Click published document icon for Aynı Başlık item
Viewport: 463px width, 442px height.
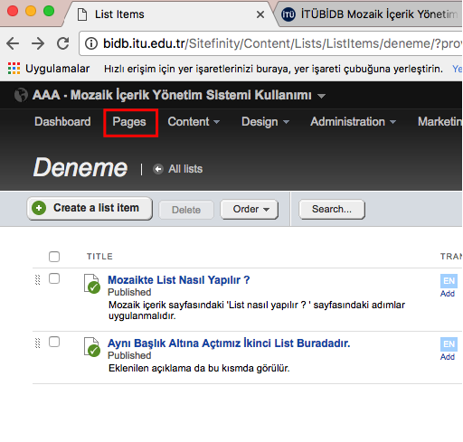92,347
